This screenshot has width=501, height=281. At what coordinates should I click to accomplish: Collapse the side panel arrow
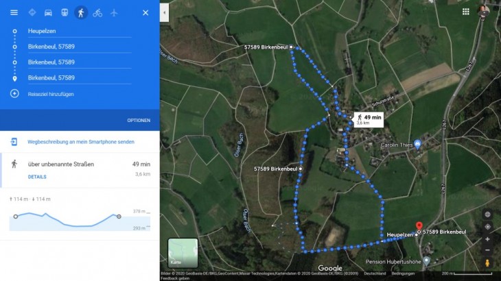163,12
